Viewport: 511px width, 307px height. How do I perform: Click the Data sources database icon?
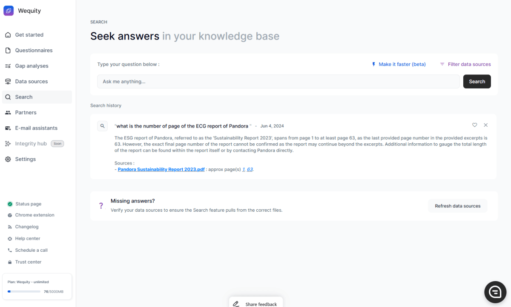(8, 81)
